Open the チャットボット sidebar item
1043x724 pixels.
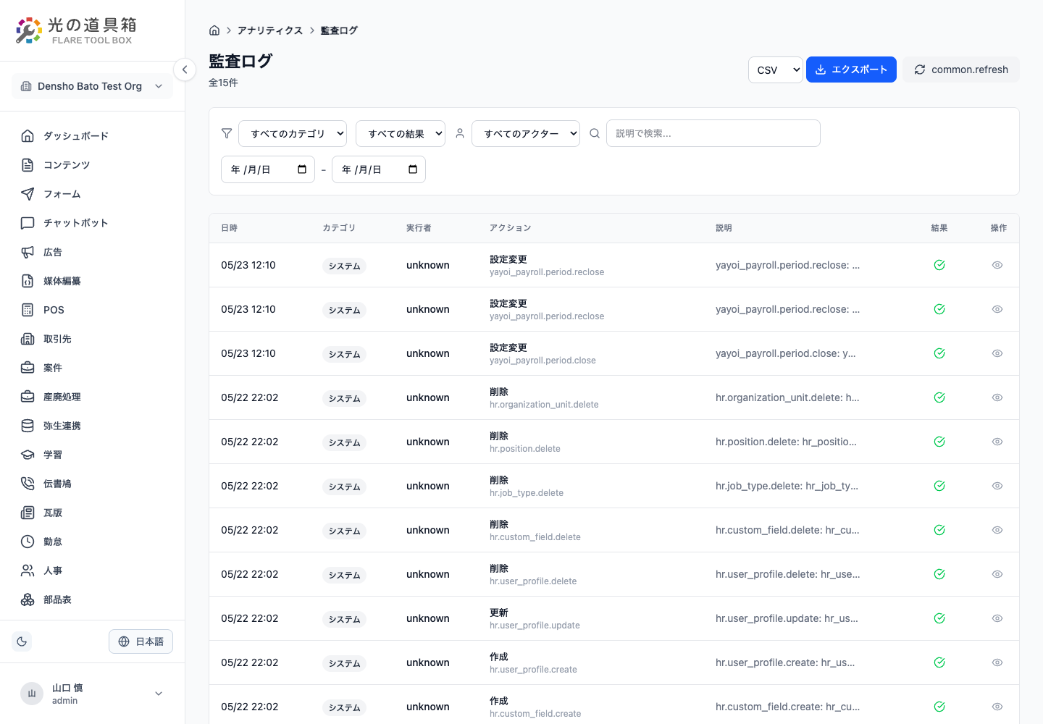pyautogui.click(x=92, y=223)
